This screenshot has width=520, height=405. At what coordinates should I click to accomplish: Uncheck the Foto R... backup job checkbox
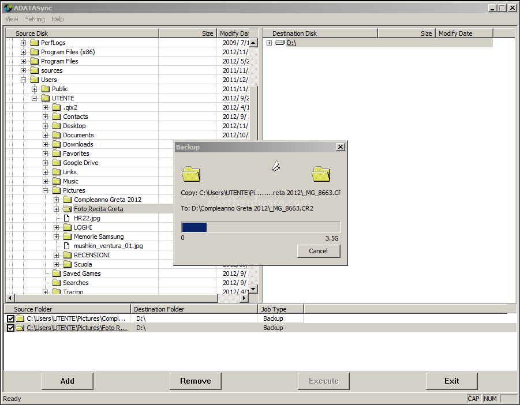coord(10,328)
